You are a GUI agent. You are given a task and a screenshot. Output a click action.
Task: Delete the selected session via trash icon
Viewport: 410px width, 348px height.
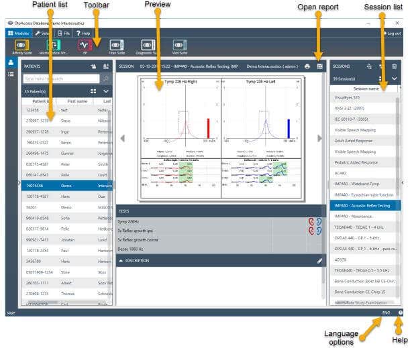point(395,66)
